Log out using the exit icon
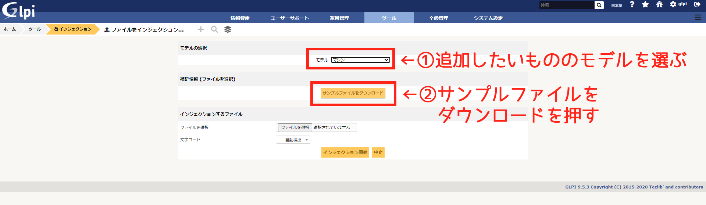 tap(697, 4)
